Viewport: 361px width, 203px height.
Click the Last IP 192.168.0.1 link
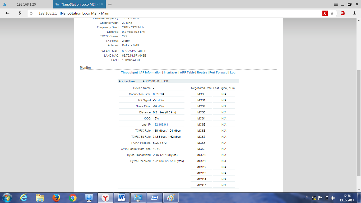click(x=160, y=124)
